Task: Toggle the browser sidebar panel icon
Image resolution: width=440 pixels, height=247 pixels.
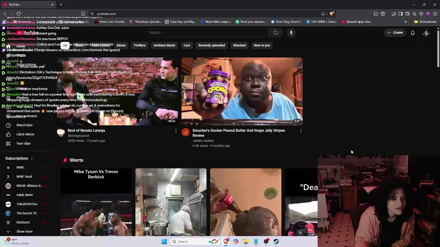Action: (400, 14)
